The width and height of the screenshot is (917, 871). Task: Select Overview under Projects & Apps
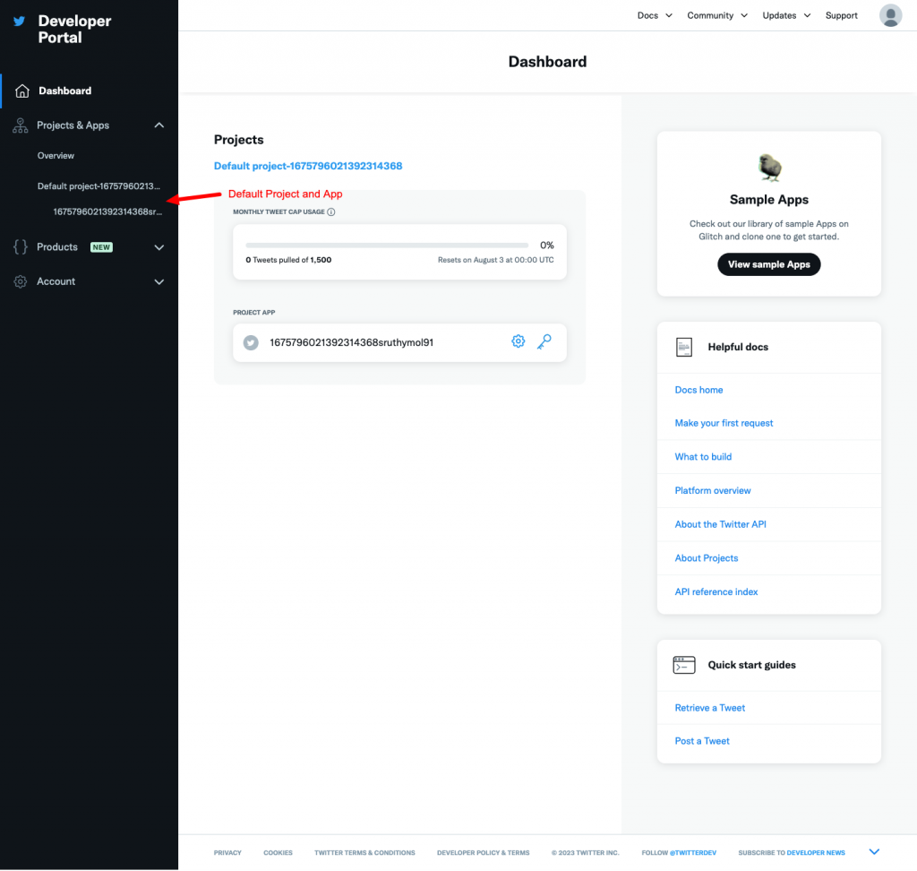click(x=56, y=154)
